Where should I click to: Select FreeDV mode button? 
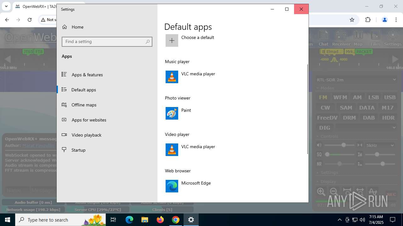click(x=327, y=118)
